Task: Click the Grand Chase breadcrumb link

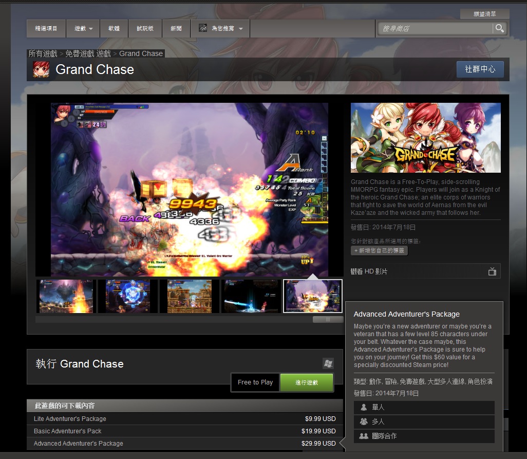Action: point(141,53)
